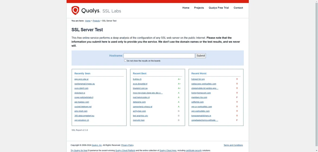The image size is (318, 152).
Task: Open the Qualys, Inc footer link
Action: coord(97,145)
